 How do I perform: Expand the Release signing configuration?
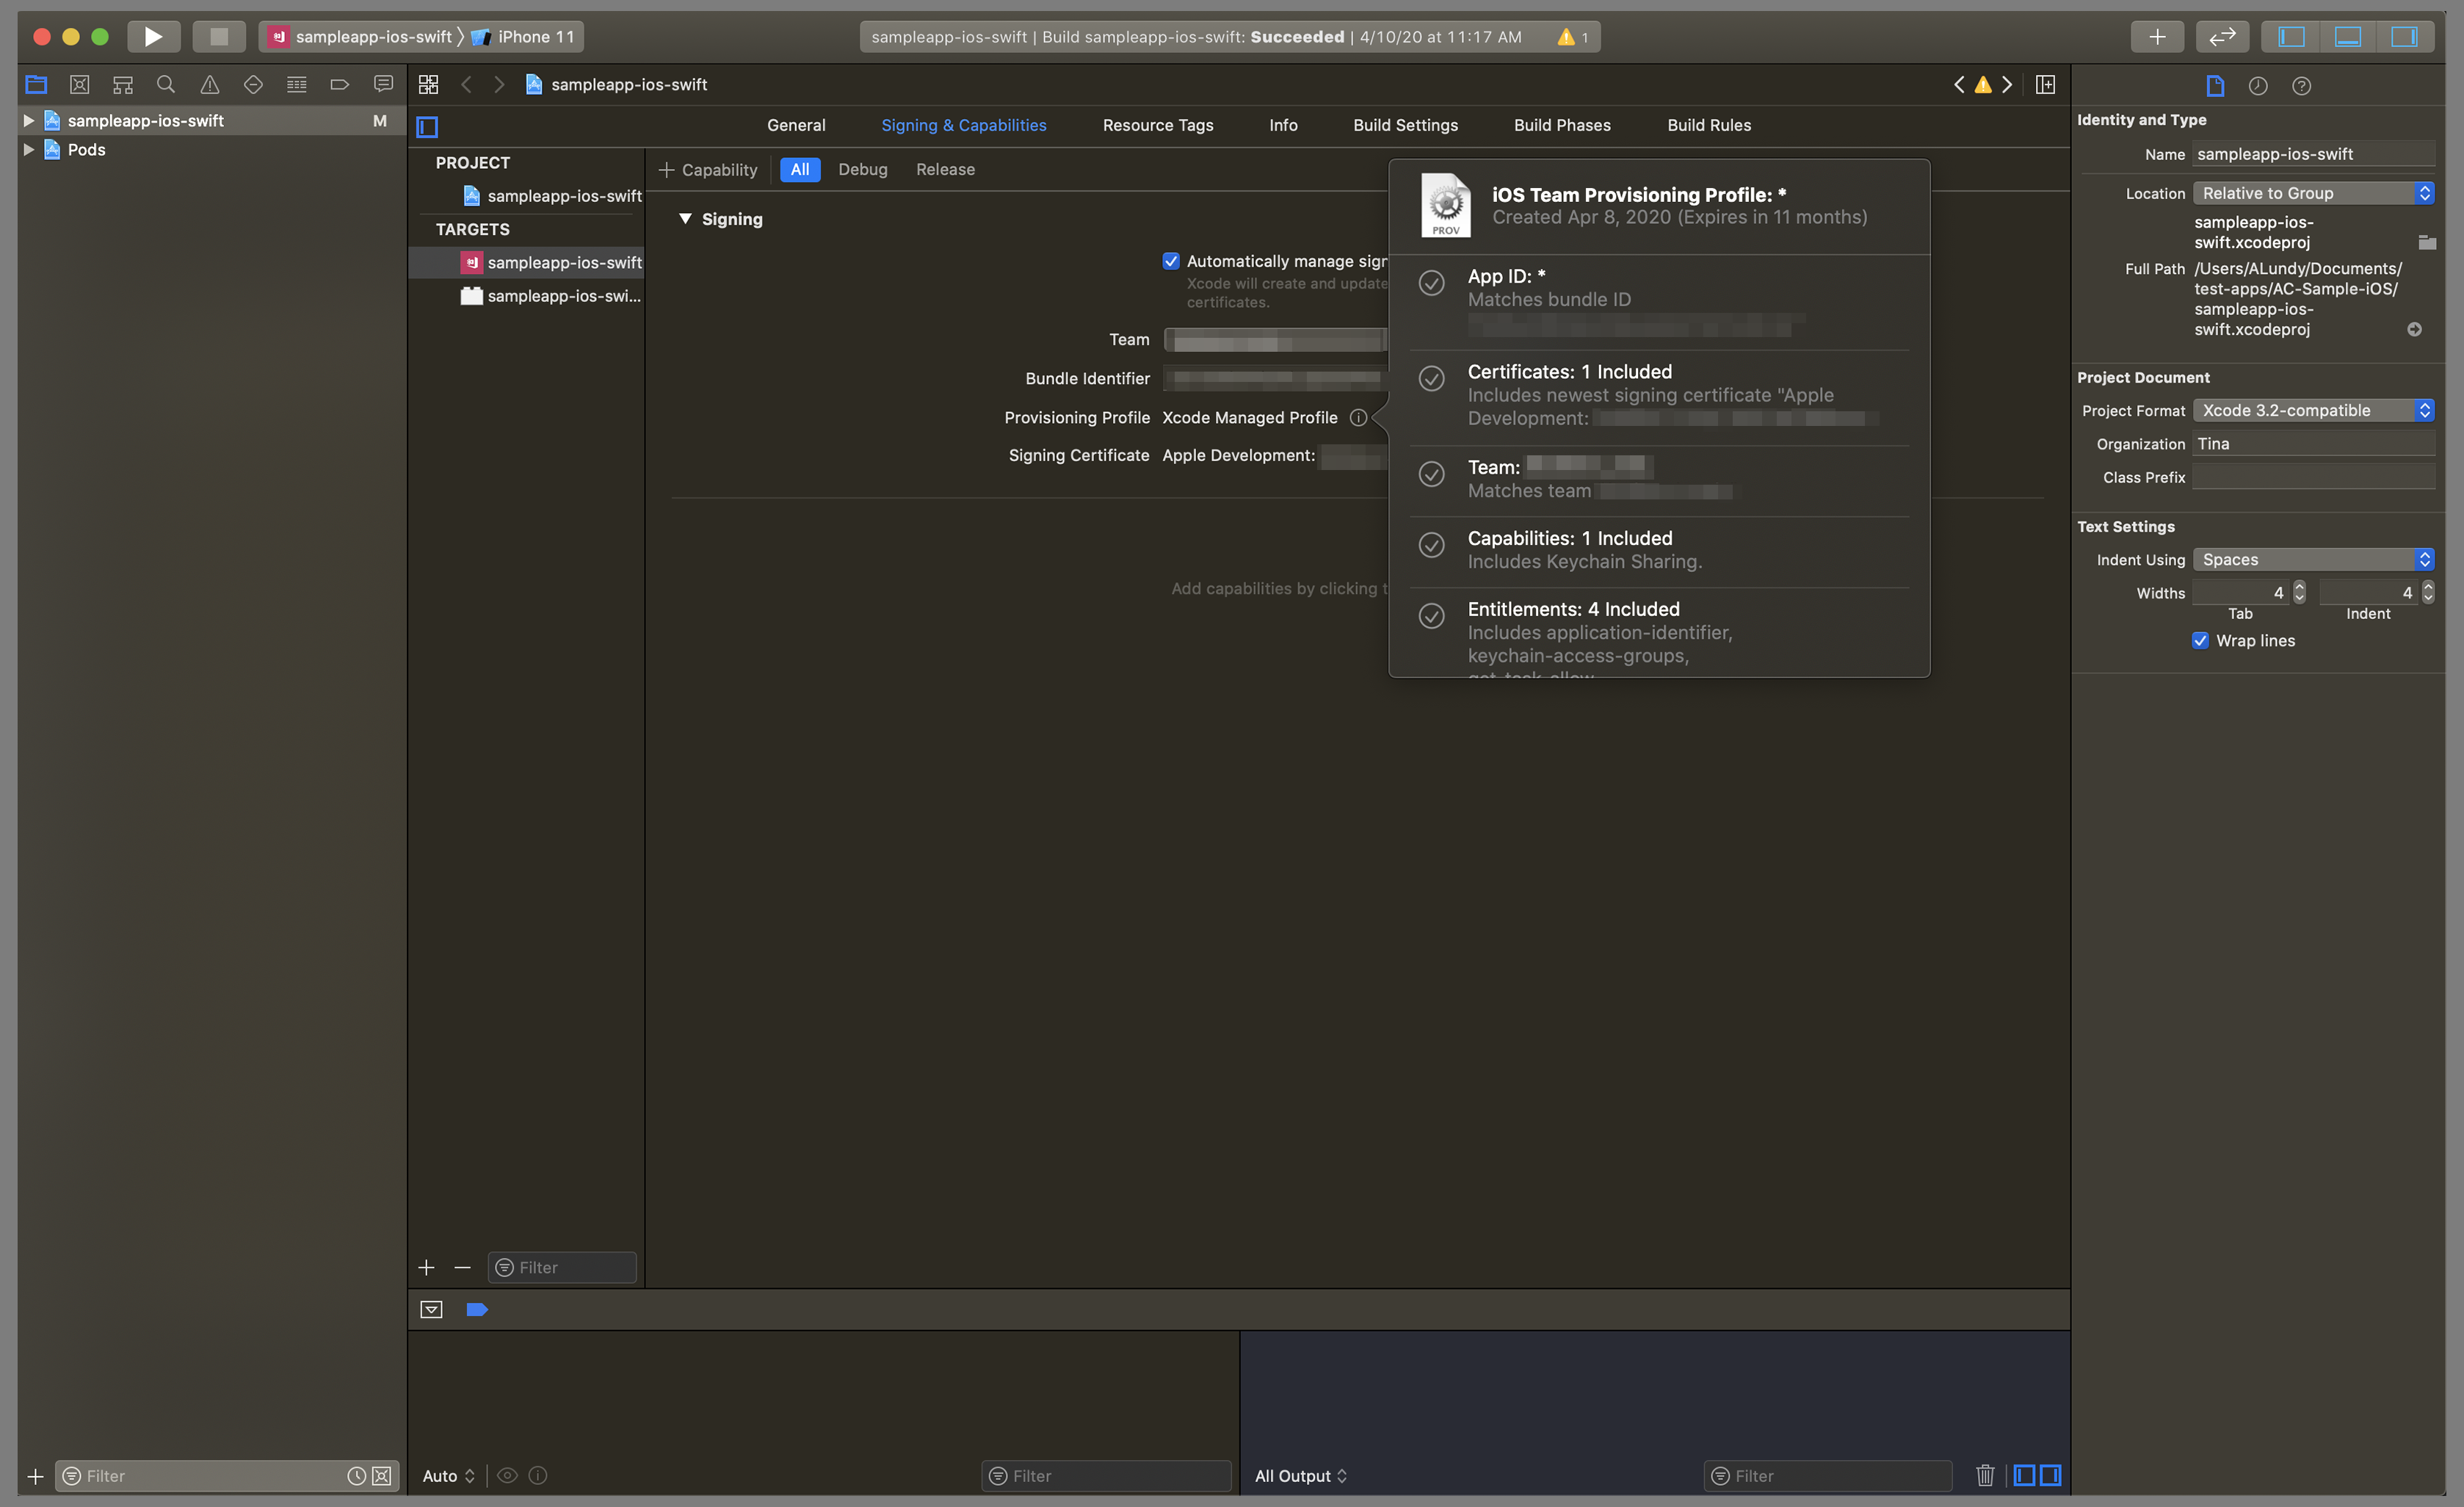[945, 167]
